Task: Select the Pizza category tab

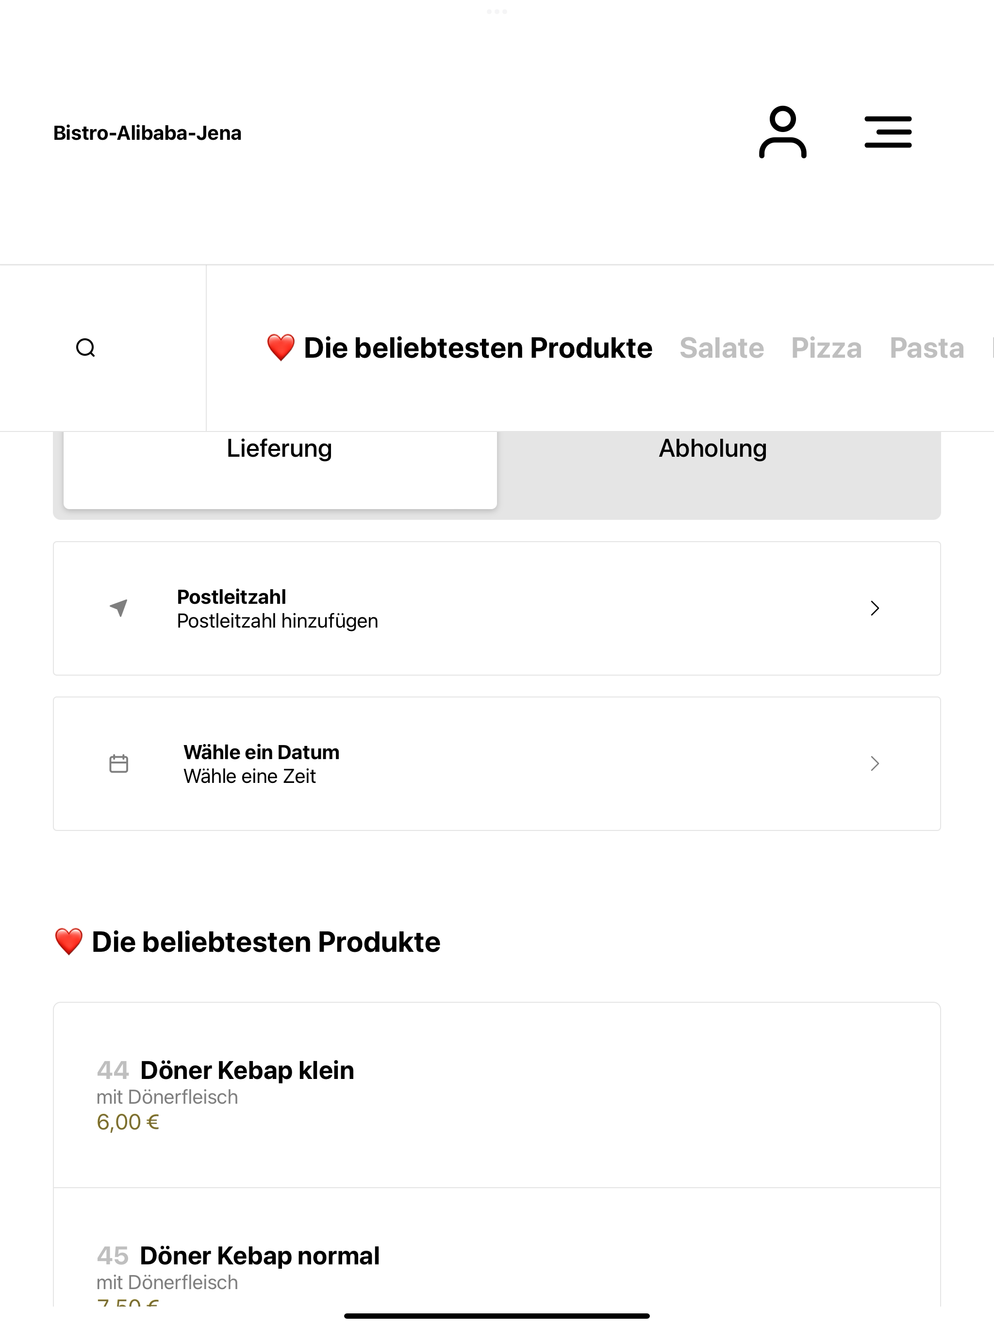Action: (x=826, y=348)
